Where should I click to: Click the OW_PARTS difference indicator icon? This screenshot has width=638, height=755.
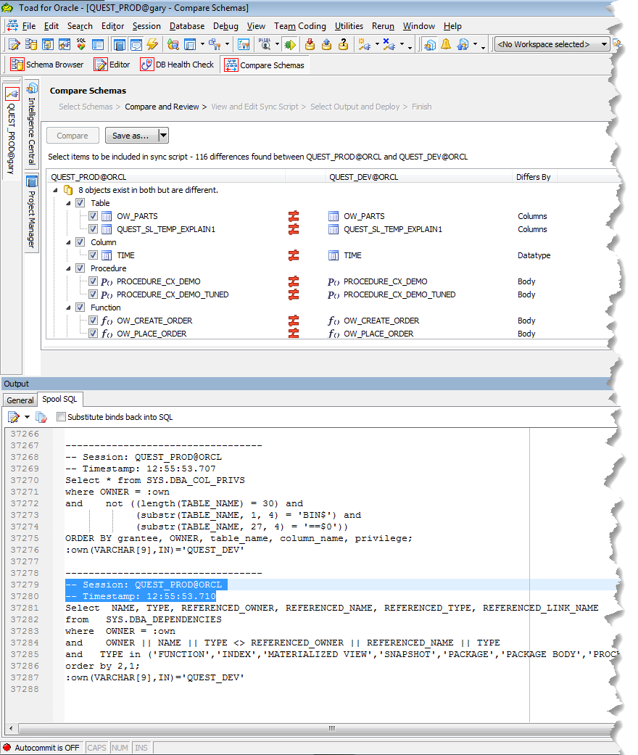294,216
